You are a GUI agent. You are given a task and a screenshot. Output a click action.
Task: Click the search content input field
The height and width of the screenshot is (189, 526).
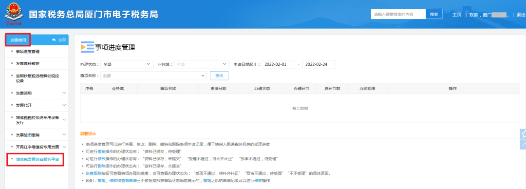click(398, 14)
